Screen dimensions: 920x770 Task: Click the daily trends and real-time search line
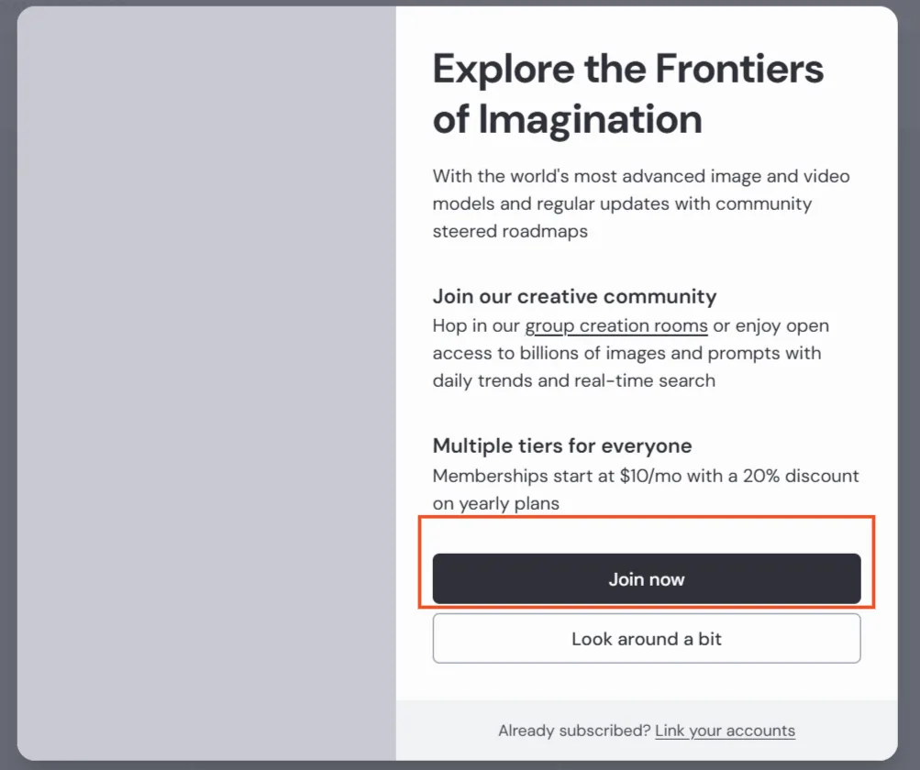click(573, 380)
